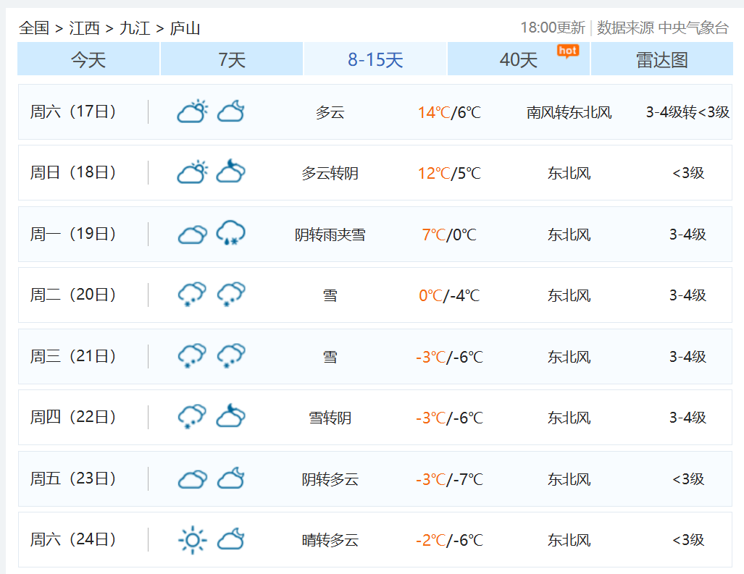Image resolution: width=744 pixels, height=574 pixels.
Task: Click the second snow icon for 周三（21日）
Action: 231,355
